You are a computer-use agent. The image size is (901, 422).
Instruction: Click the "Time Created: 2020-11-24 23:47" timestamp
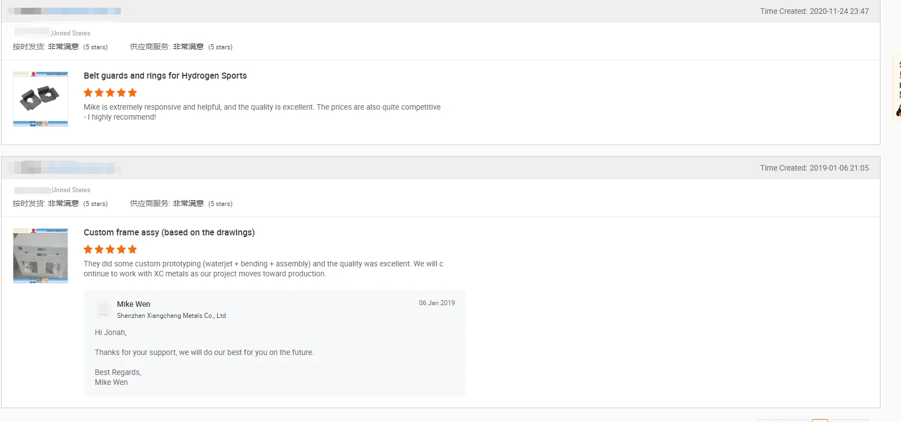pyautogui.click(x=814, y=11)
